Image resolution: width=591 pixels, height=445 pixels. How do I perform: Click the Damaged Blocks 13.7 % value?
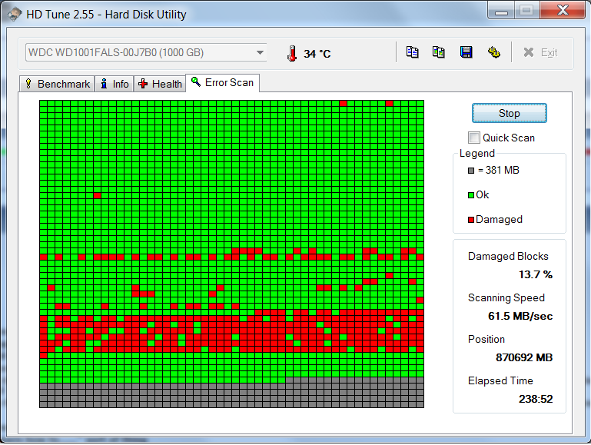tap(535, 274)
